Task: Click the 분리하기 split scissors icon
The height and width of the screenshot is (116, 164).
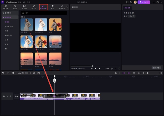Action: click(19, 73)
